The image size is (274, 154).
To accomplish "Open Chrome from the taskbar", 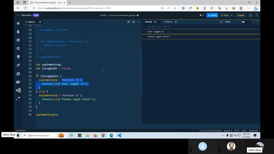I will coord(104,135).
